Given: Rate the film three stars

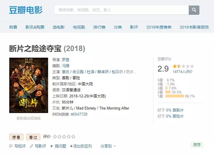Looking at the screenshot, I should point(64,136).
